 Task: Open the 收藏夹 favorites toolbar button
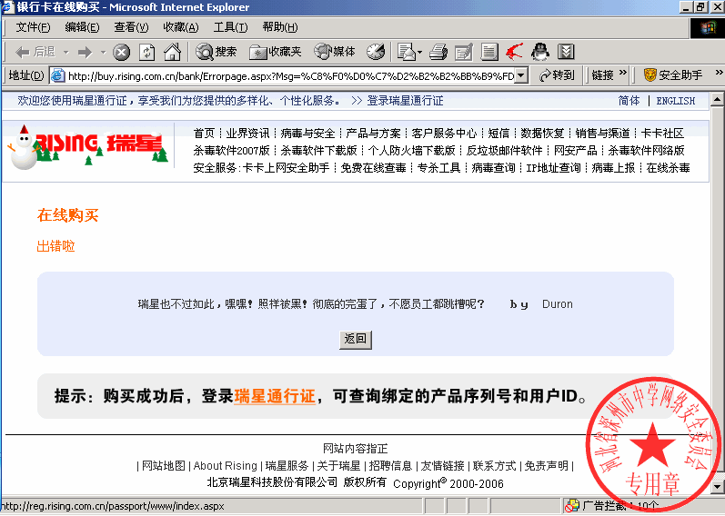(275, 52)
